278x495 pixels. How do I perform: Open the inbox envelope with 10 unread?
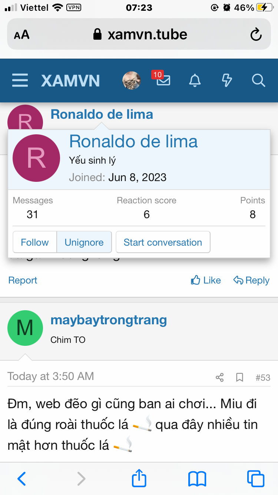coord(163,80)
